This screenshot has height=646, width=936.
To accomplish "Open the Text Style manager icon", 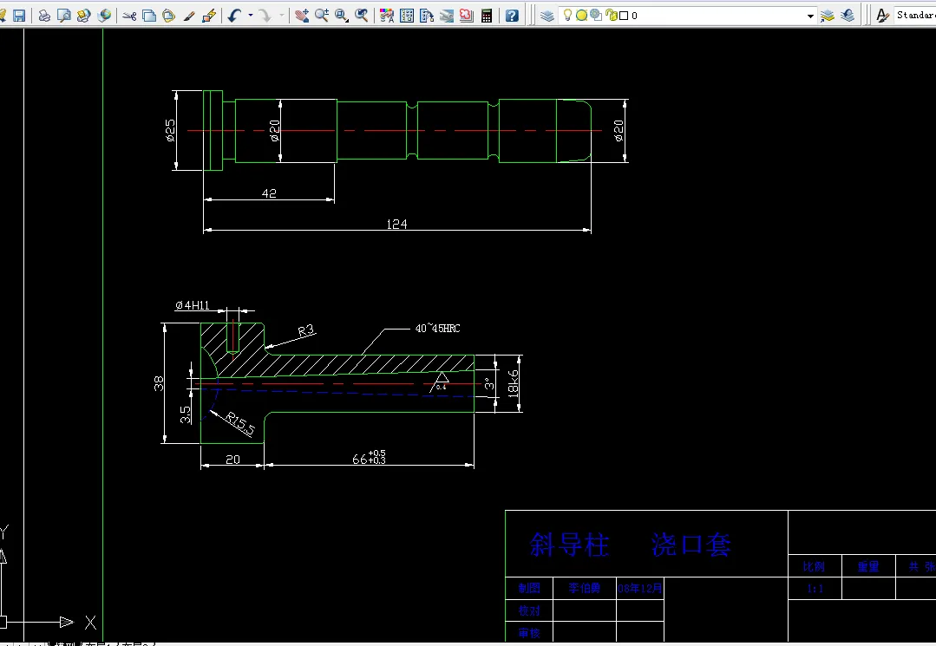I will 883,16.
